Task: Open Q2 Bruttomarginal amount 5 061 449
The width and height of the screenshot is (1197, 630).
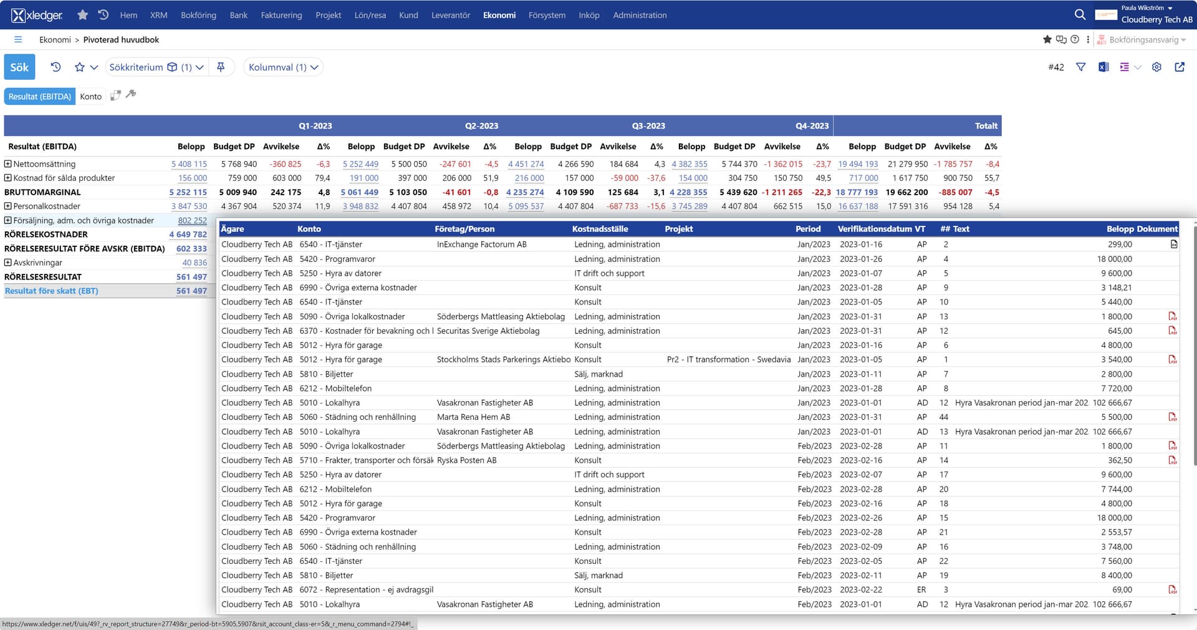Action: click(x=360, y=192)
